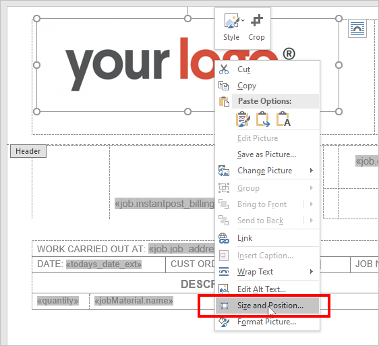
Task: Click the «jobMaterial.name» merge field
Action: click(134, 301)
